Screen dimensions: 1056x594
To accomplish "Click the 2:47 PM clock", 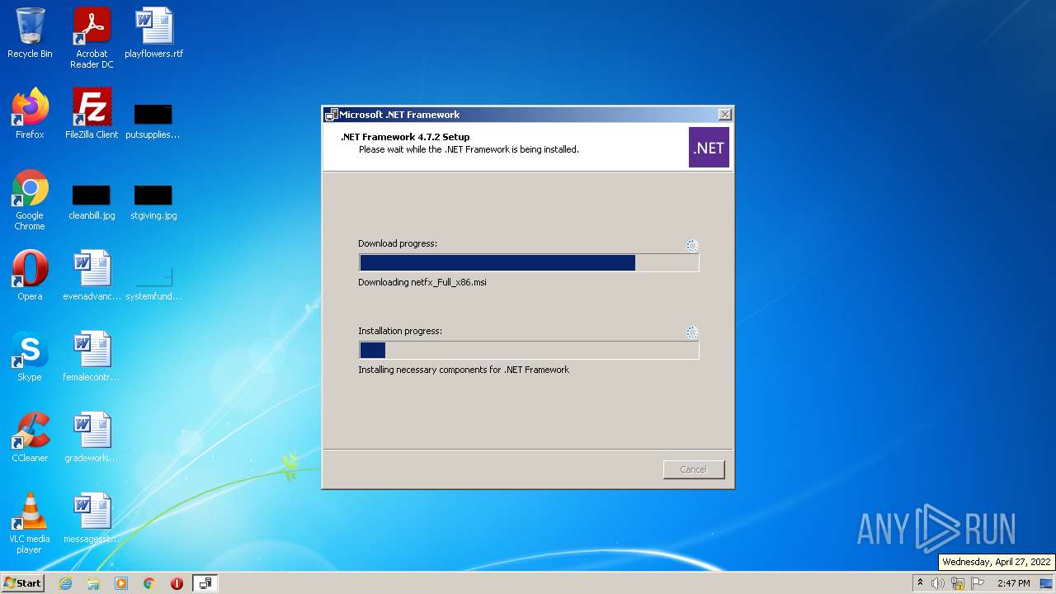I will pos(1013,583).
